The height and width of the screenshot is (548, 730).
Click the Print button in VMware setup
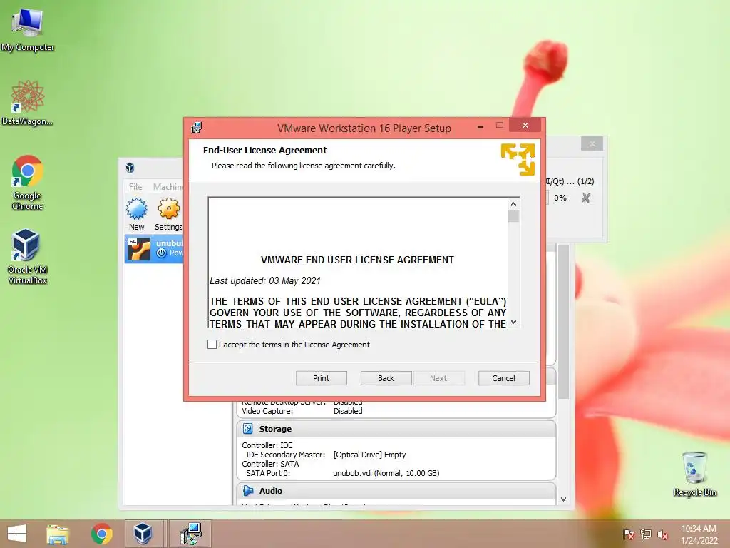322,378
